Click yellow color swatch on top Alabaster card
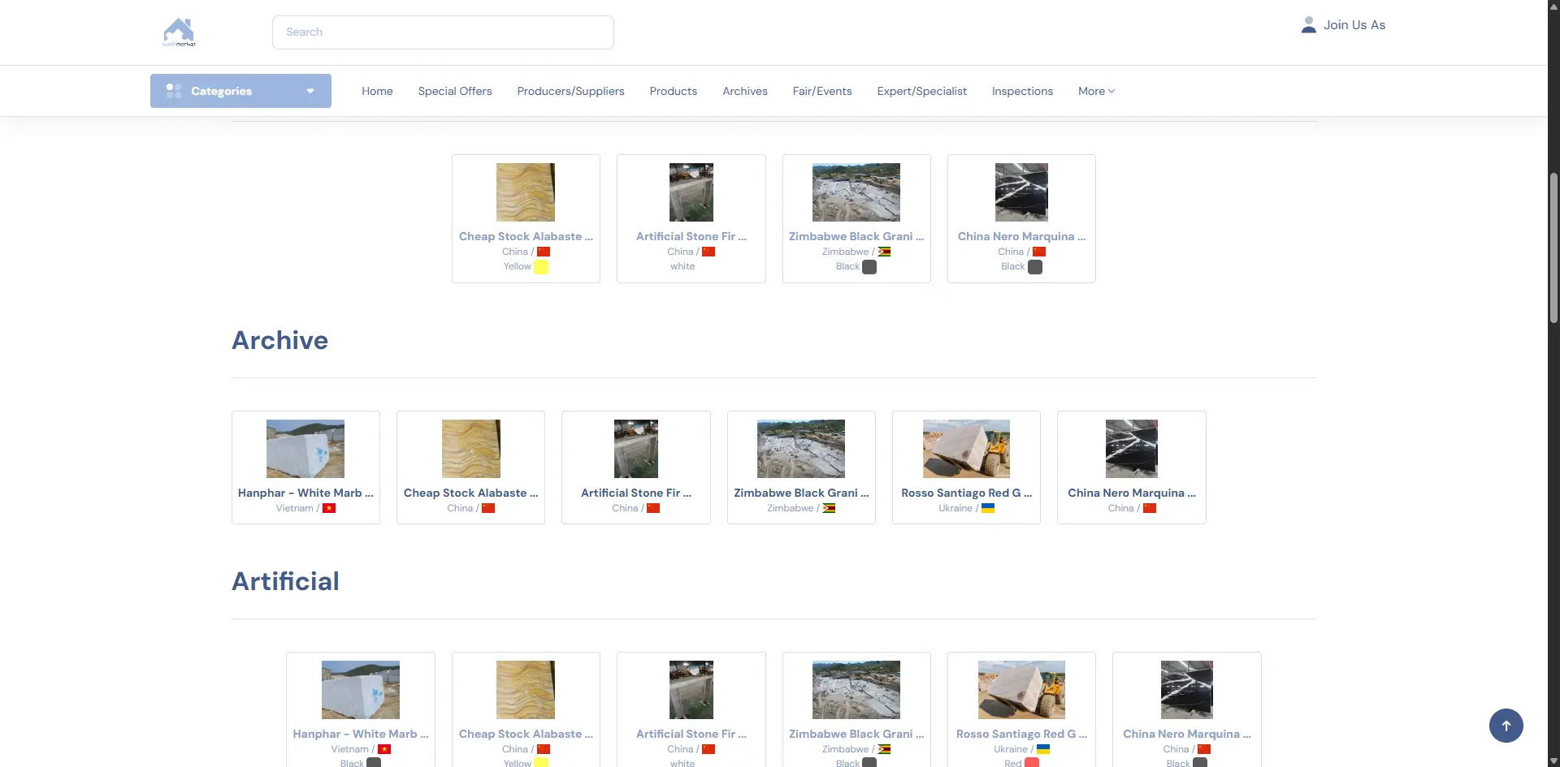 (x=541, y=267)
